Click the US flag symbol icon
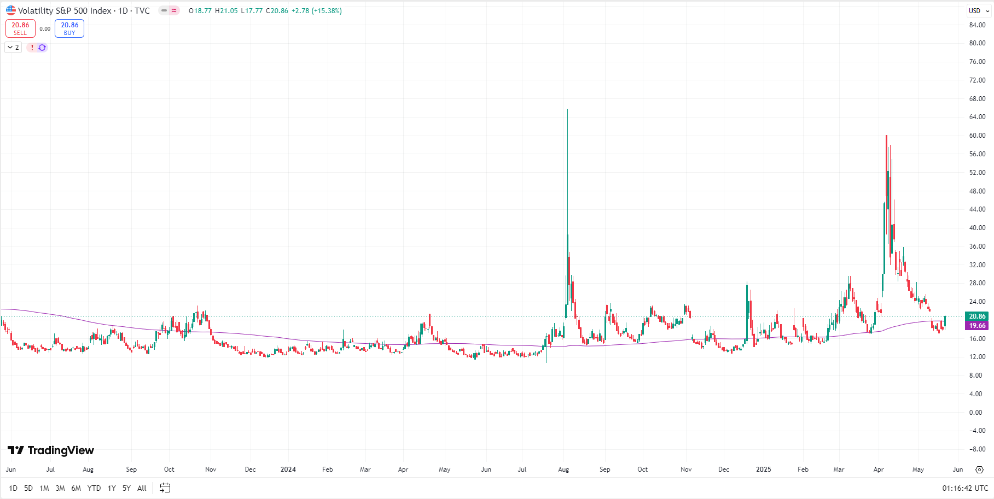994x499 pixels. (x=10, y=10)
